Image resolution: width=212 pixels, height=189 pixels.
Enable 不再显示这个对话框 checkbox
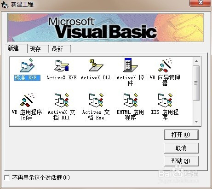7,177
